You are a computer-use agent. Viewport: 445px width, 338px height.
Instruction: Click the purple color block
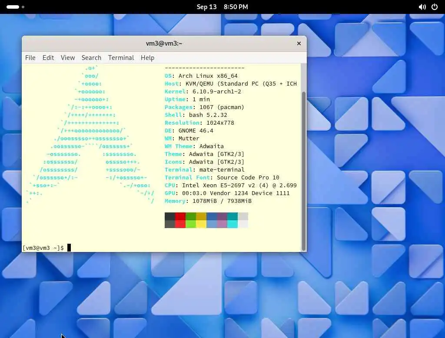222,220
